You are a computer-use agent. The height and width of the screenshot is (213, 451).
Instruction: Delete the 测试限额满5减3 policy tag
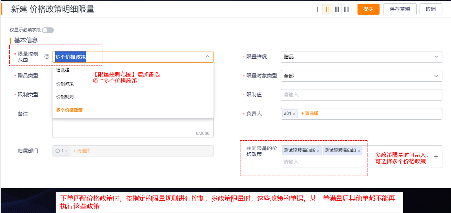pyautogui.click(x=359, y=151)
